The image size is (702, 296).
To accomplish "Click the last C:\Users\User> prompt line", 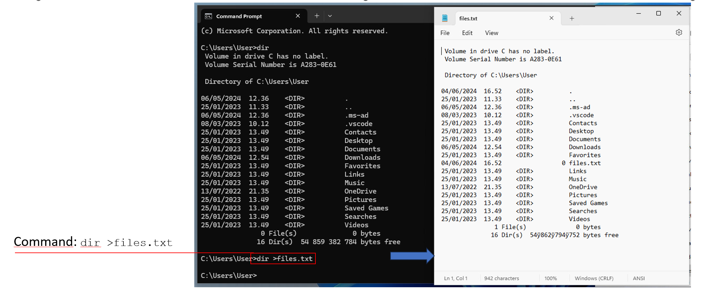I will pyautogui.click(x=229, y=276).
